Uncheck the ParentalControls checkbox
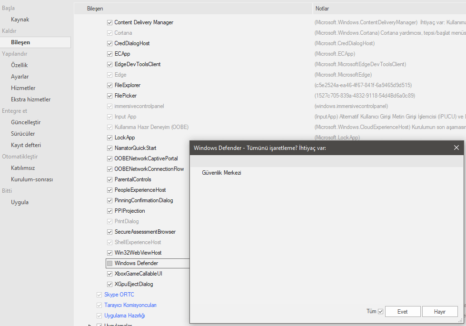This screenshot has width=466, height=326. pyautogui.click(x=110, y=179)
